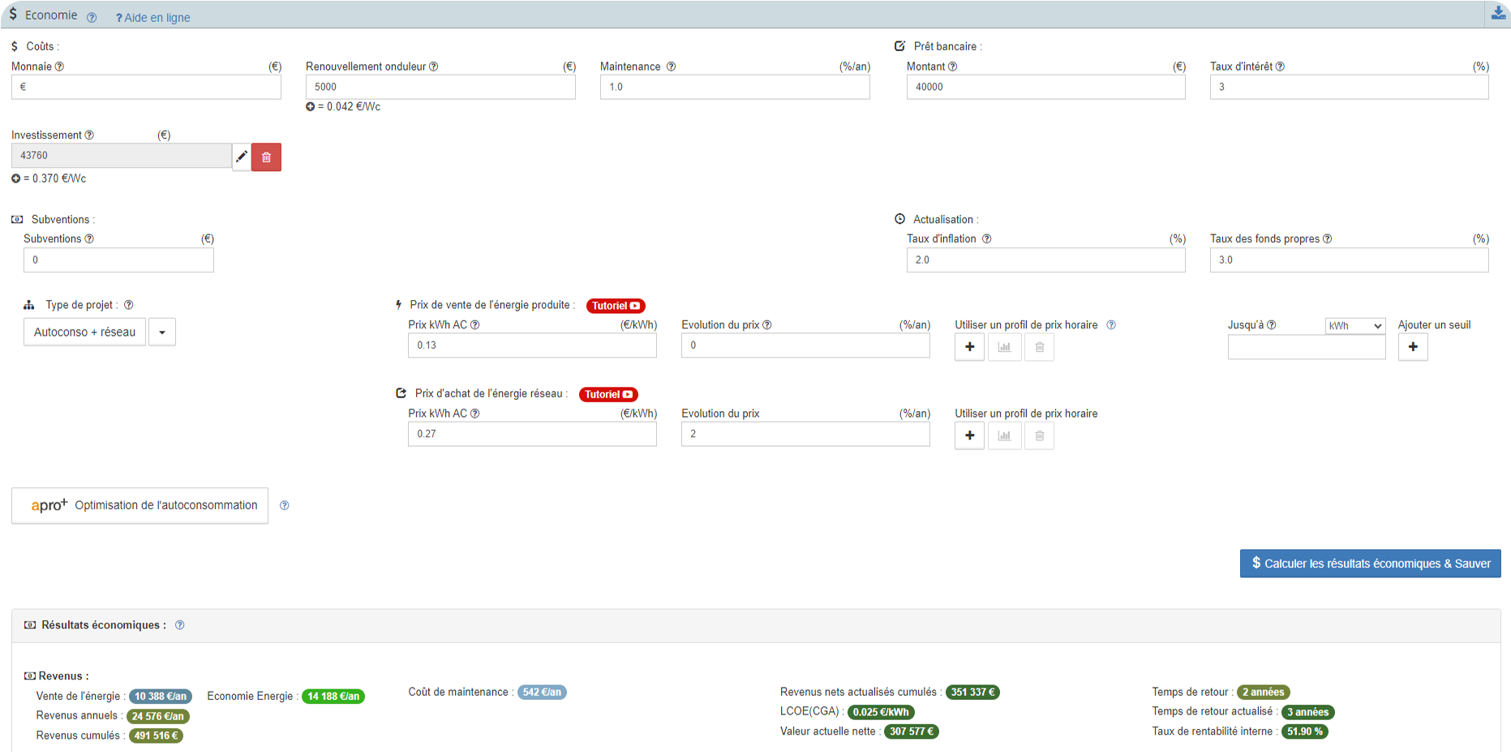Open help icon next to Economie title

[92, 17]
